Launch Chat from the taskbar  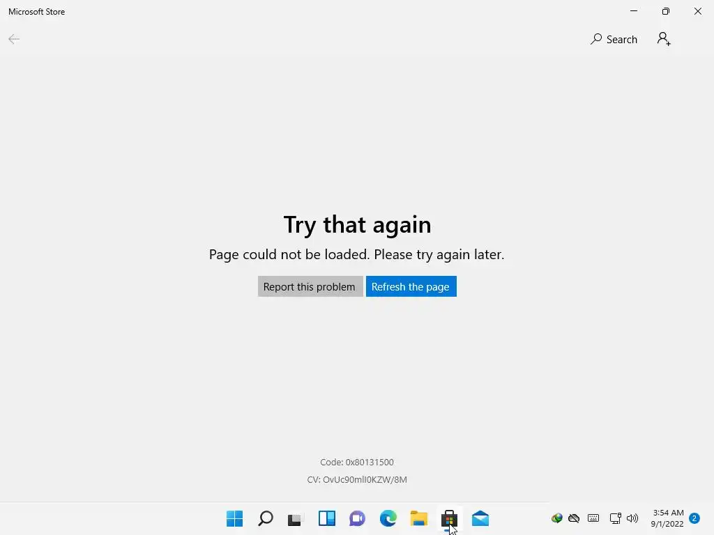[358, 518]
